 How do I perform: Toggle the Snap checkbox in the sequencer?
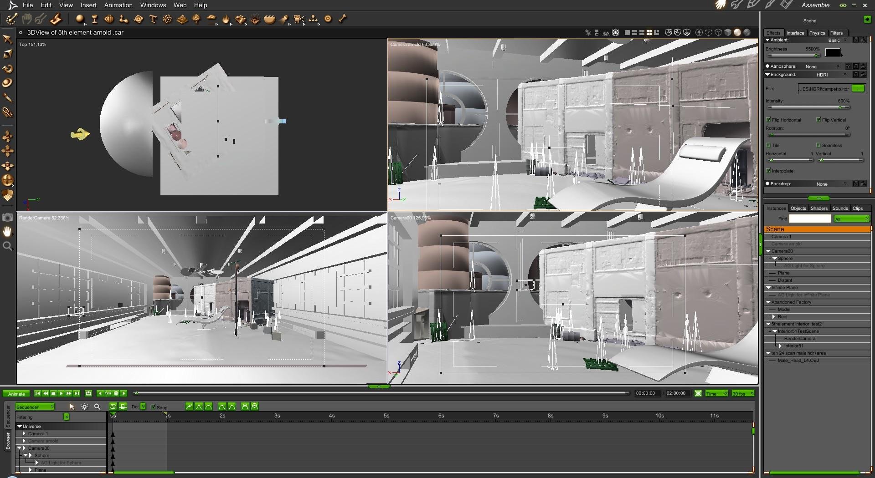coord(153,407)
